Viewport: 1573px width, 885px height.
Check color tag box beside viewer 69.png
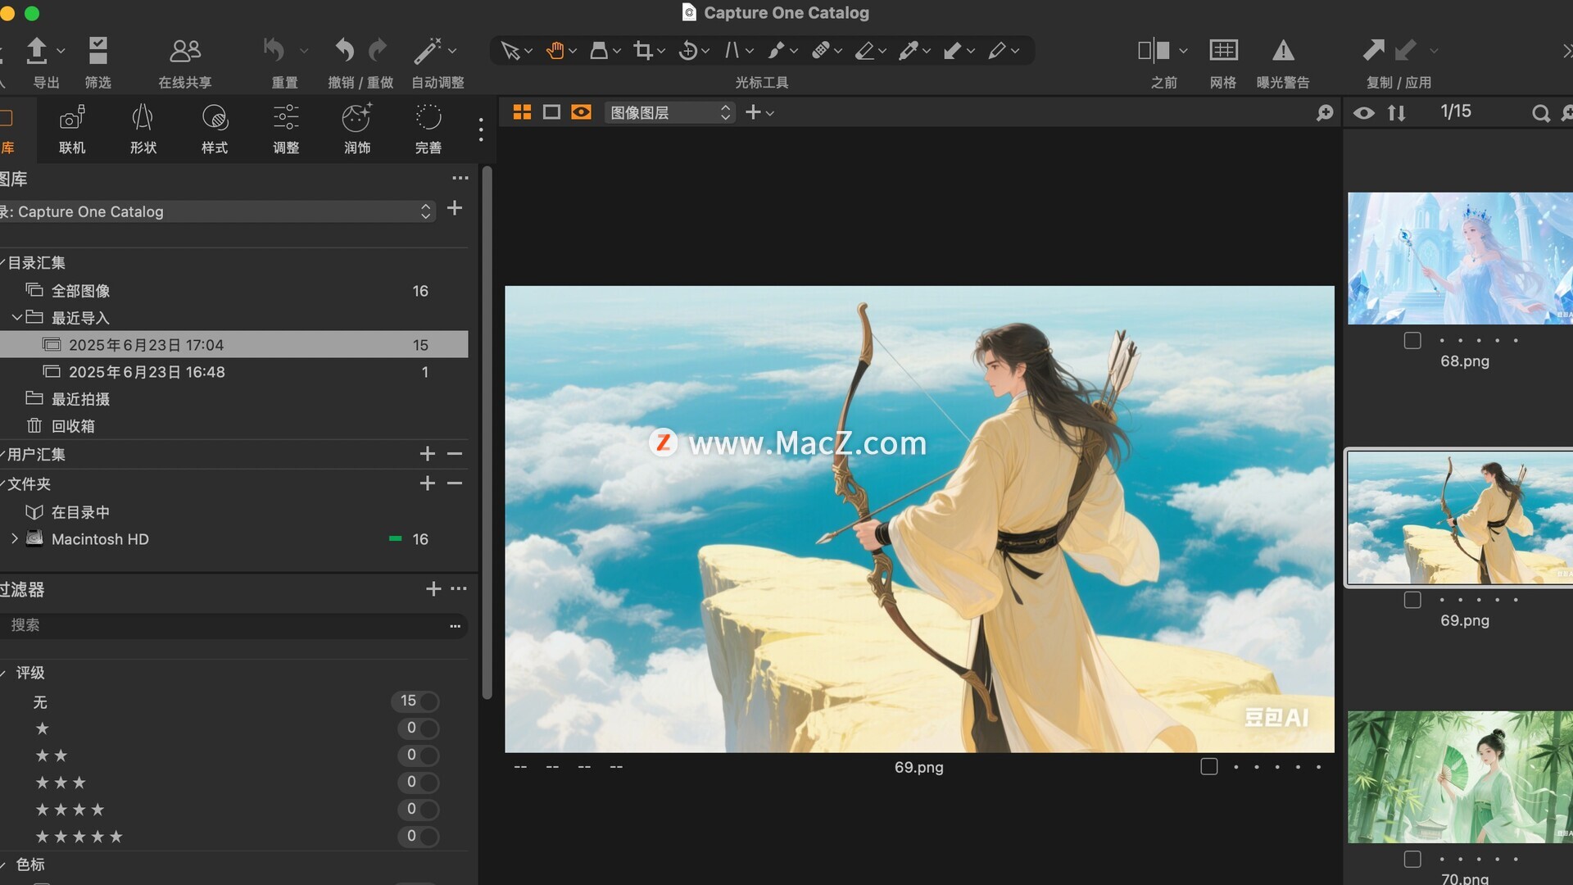(1209, 766)
